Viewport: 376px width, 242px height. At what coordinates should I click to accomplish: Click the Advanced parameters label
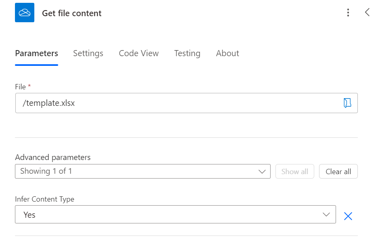coord(53,157)
